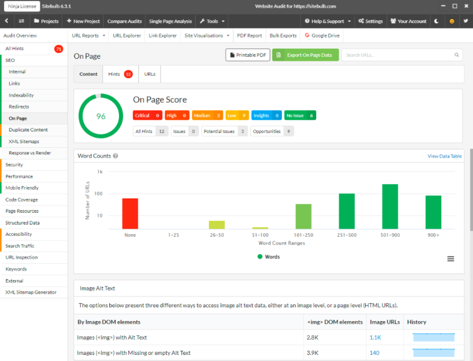Screen dimensions: 473x361
Task: Select Compare Audits in the top menu
Action: pos(124,21)
